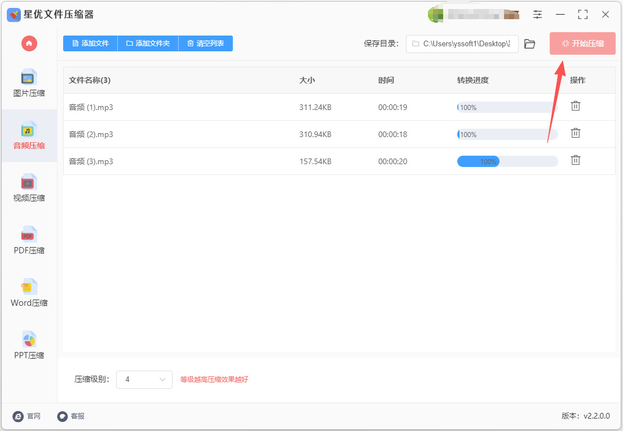Switch to 视频压缩 video compression
The height and width of the screenshot is (431, 623).
point(29,188)
